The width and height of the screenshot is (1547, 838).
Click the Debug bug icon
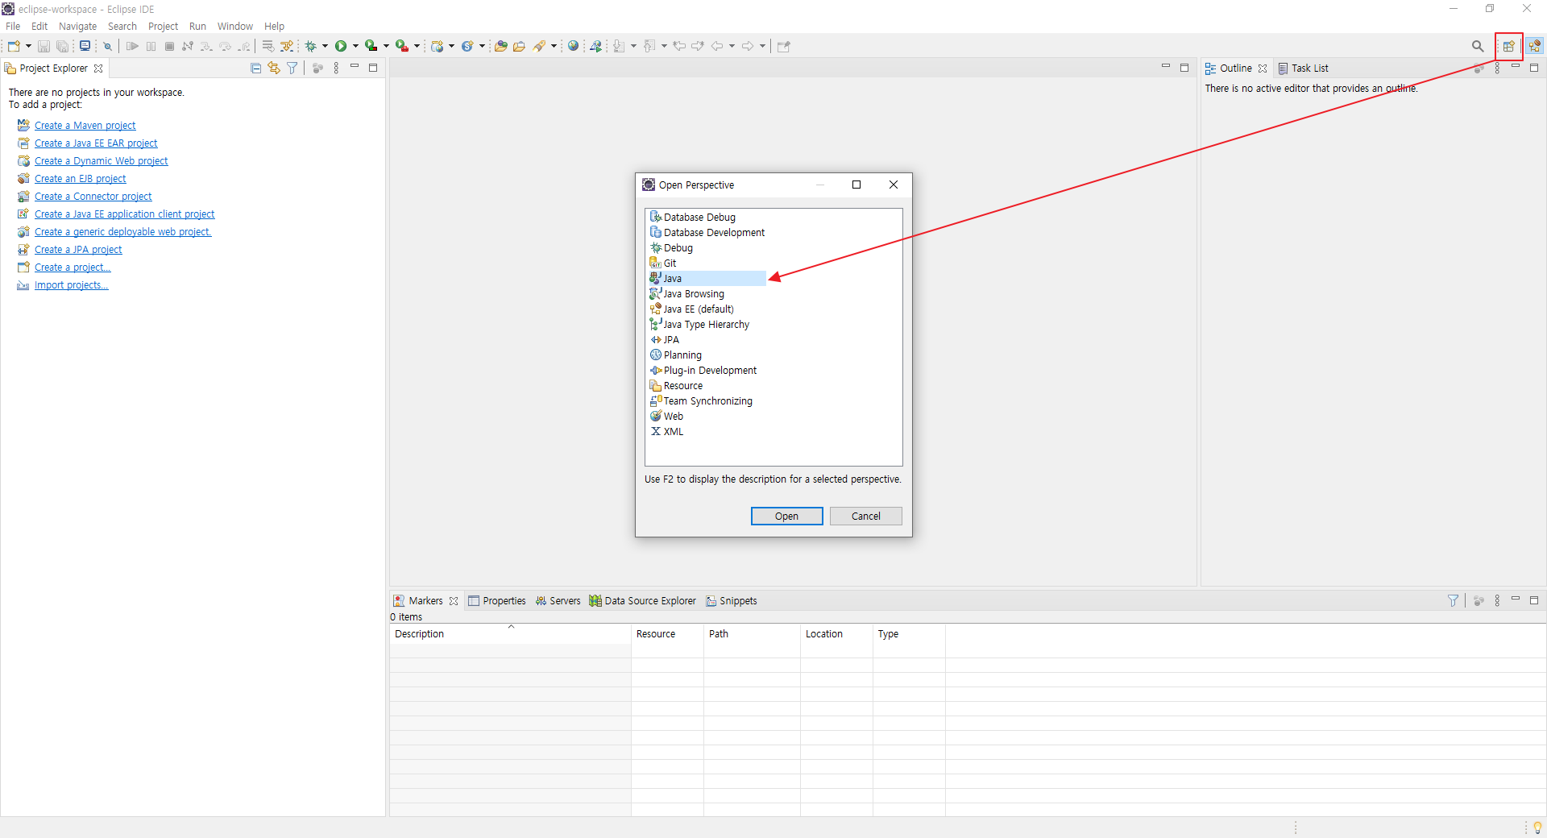click(x=310, y=46)
